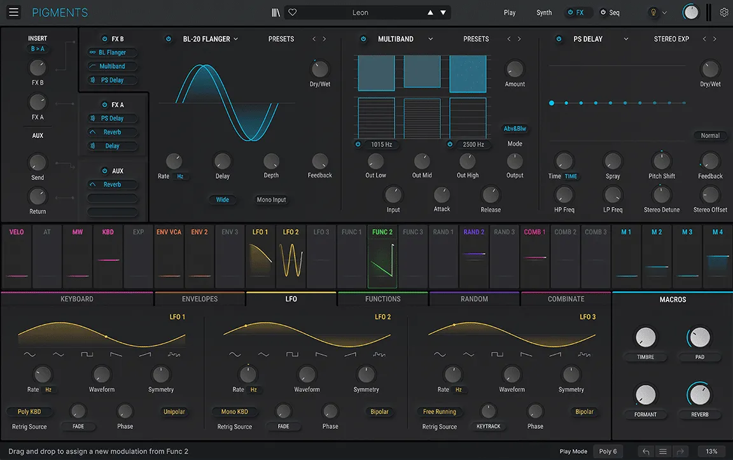Switch to the Synth view tab

(x=544, y=13)
